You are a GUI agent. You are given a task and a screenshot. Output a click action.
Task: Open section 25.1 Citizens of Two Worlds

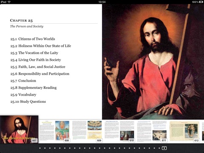pos(33,39)
